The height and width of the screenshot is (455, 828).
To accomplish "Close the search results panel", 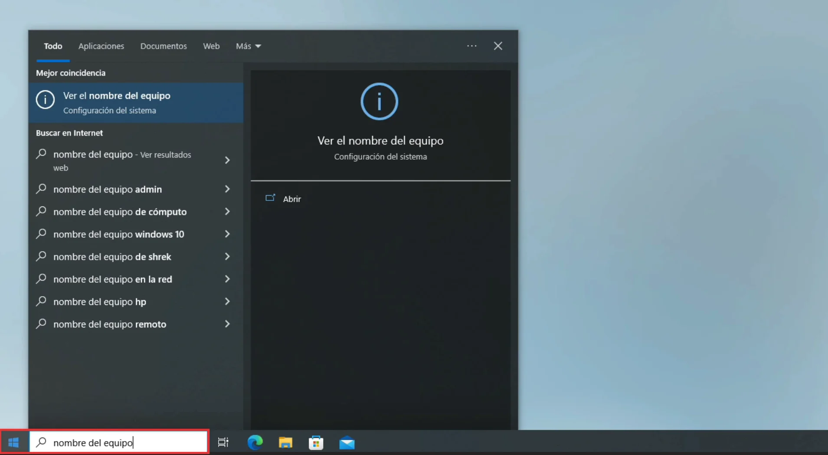I will [x=498, y=46].
